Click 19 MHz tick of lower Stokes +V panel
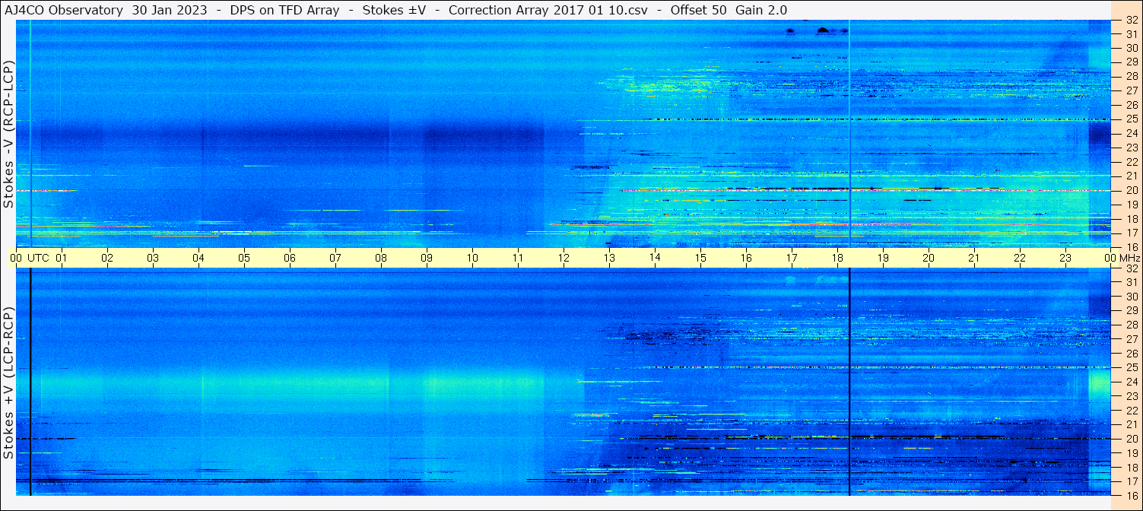 click(1131, 452)
